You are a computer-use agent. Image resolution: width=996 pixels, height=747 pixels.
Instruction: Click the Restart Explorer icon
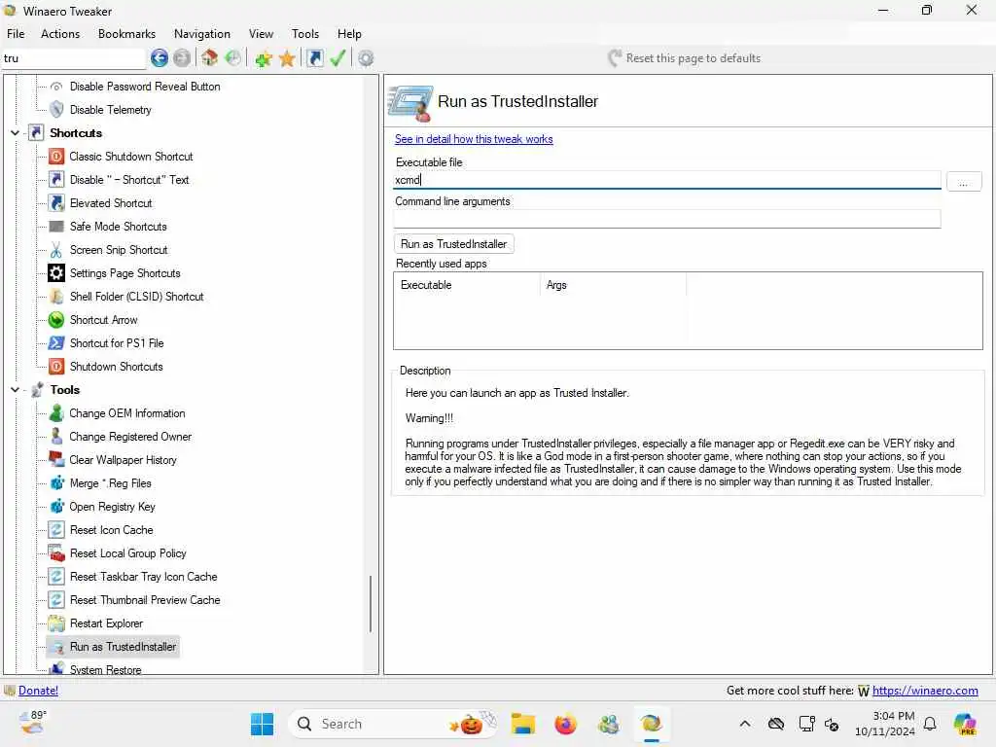point(56,623)
